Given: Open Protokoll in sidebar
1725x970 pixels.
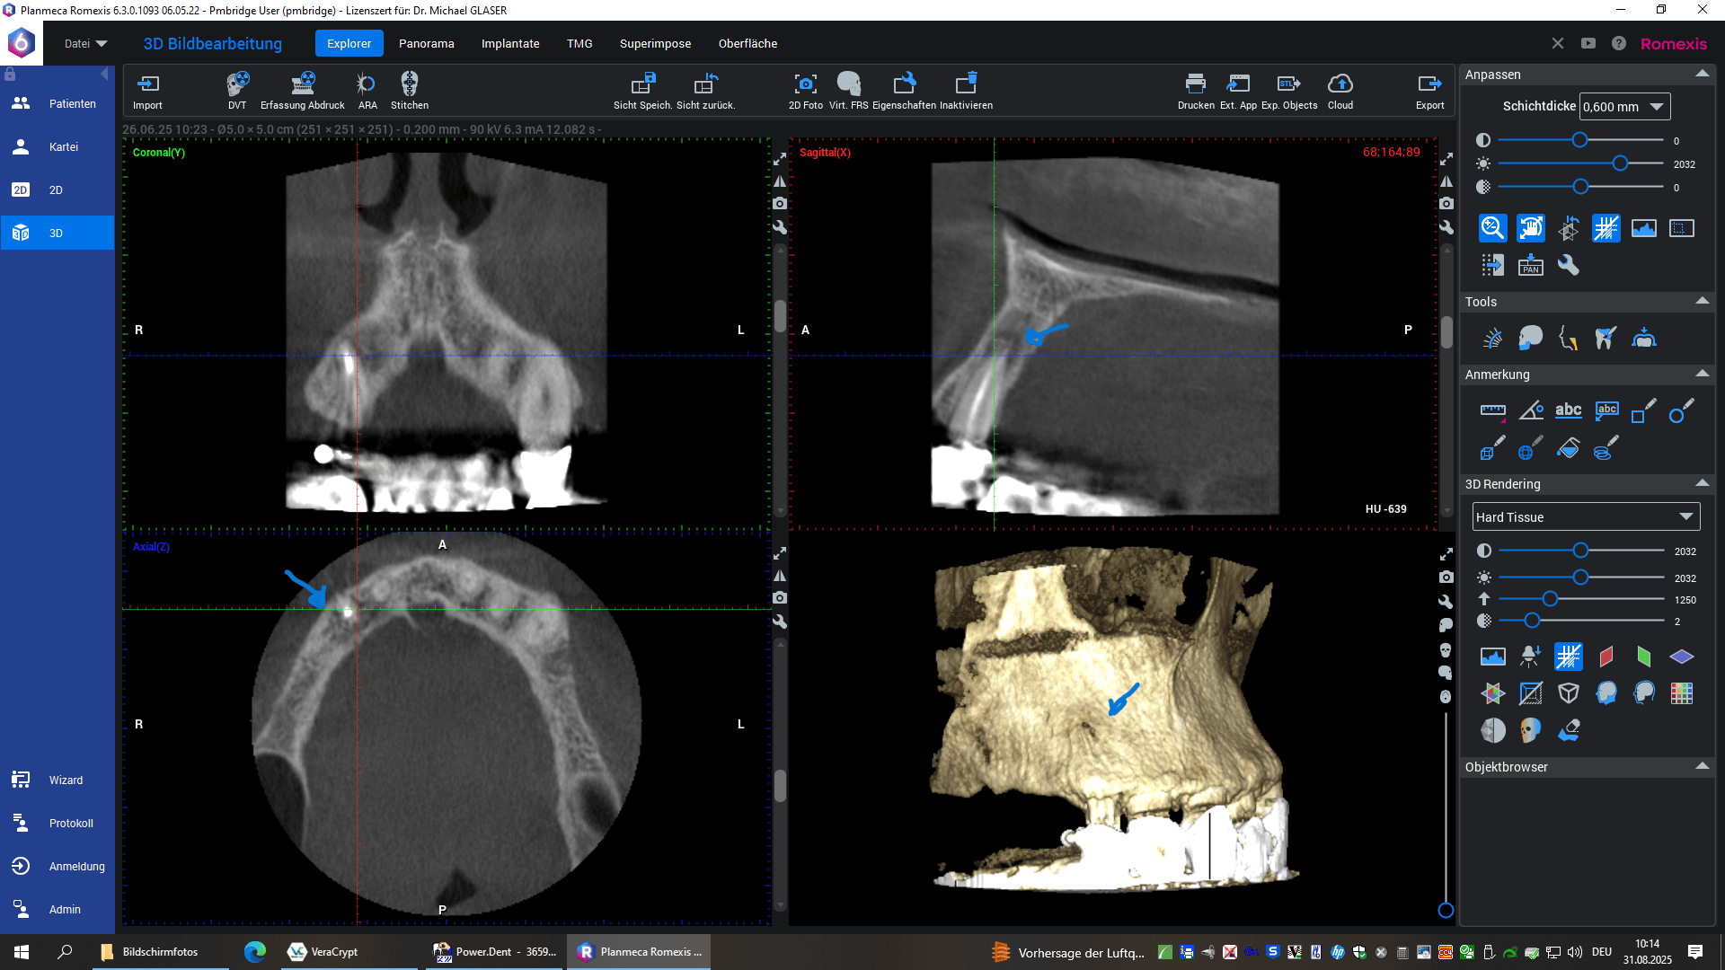Looking at the screenshot, I should (57, 823).
